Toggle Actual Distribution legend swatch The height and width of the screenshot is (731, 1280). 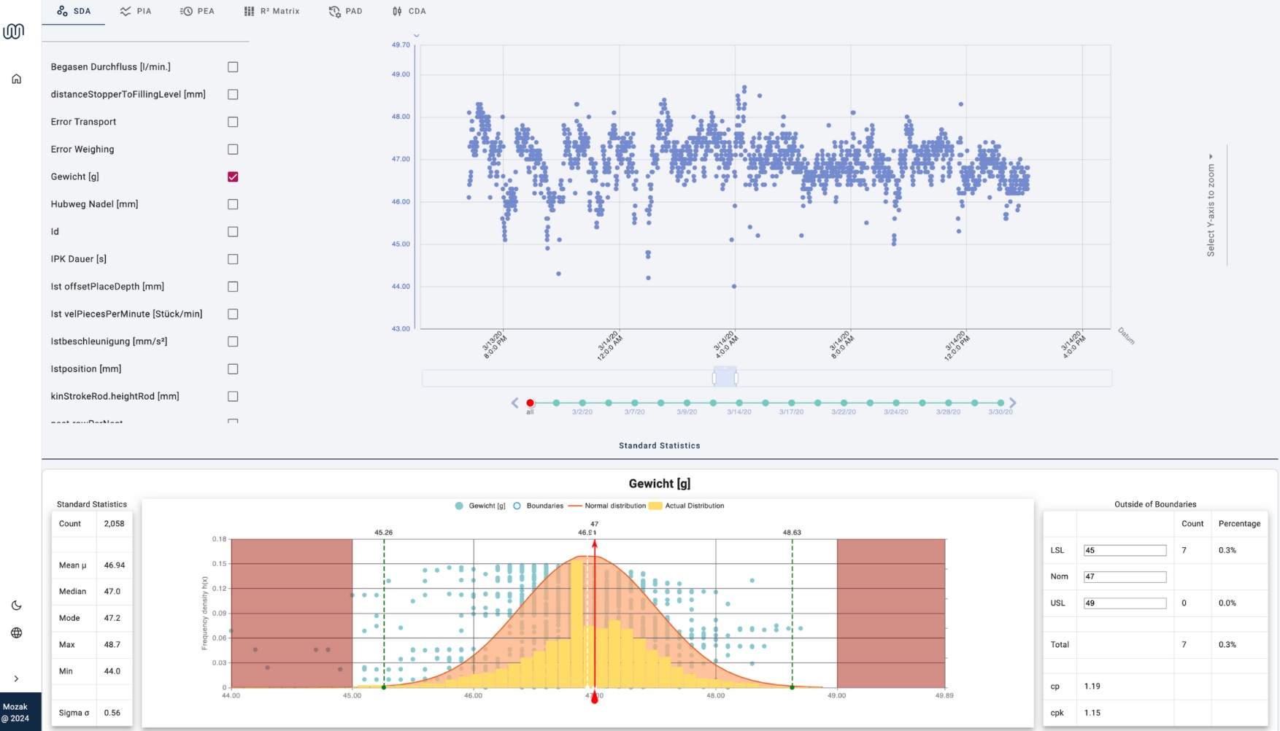[x=655, y=506]
